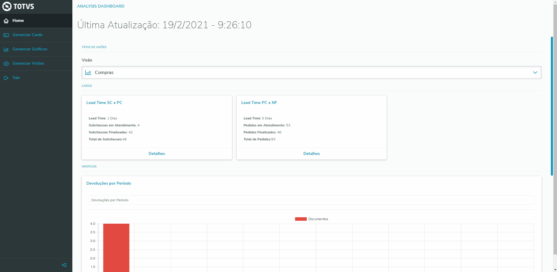Image resolution: width=557 pixels, height=272 pixels.
Task: Open Detalhes for Lead Time PC x NF
Action: click(312, 153)
